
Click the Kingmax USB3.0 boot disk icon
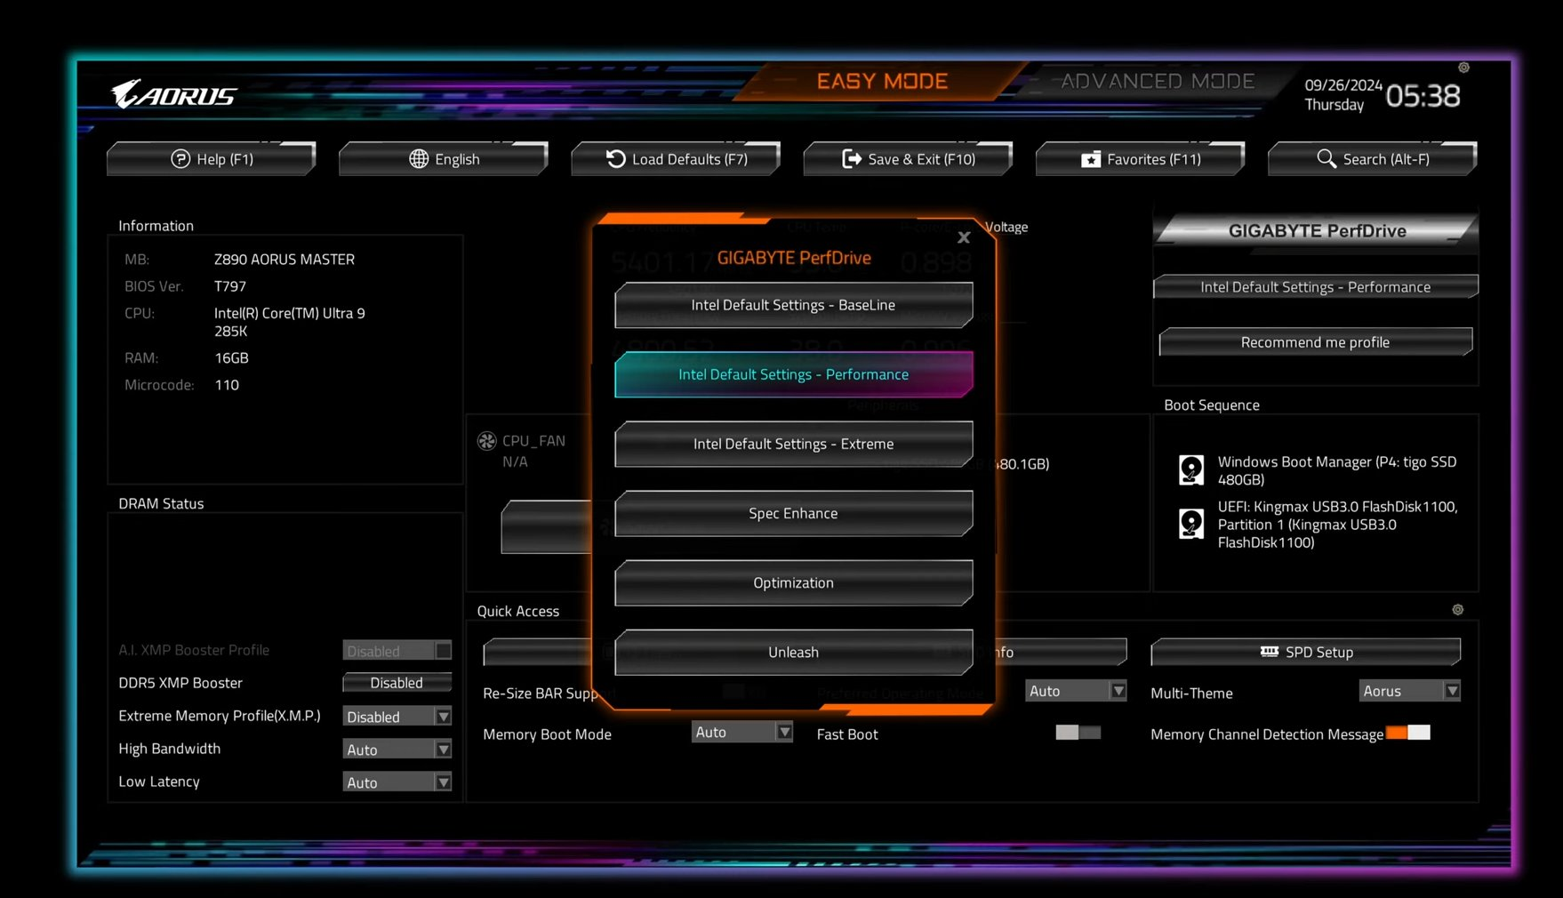pyautogui.click(x=1190, y=523)
